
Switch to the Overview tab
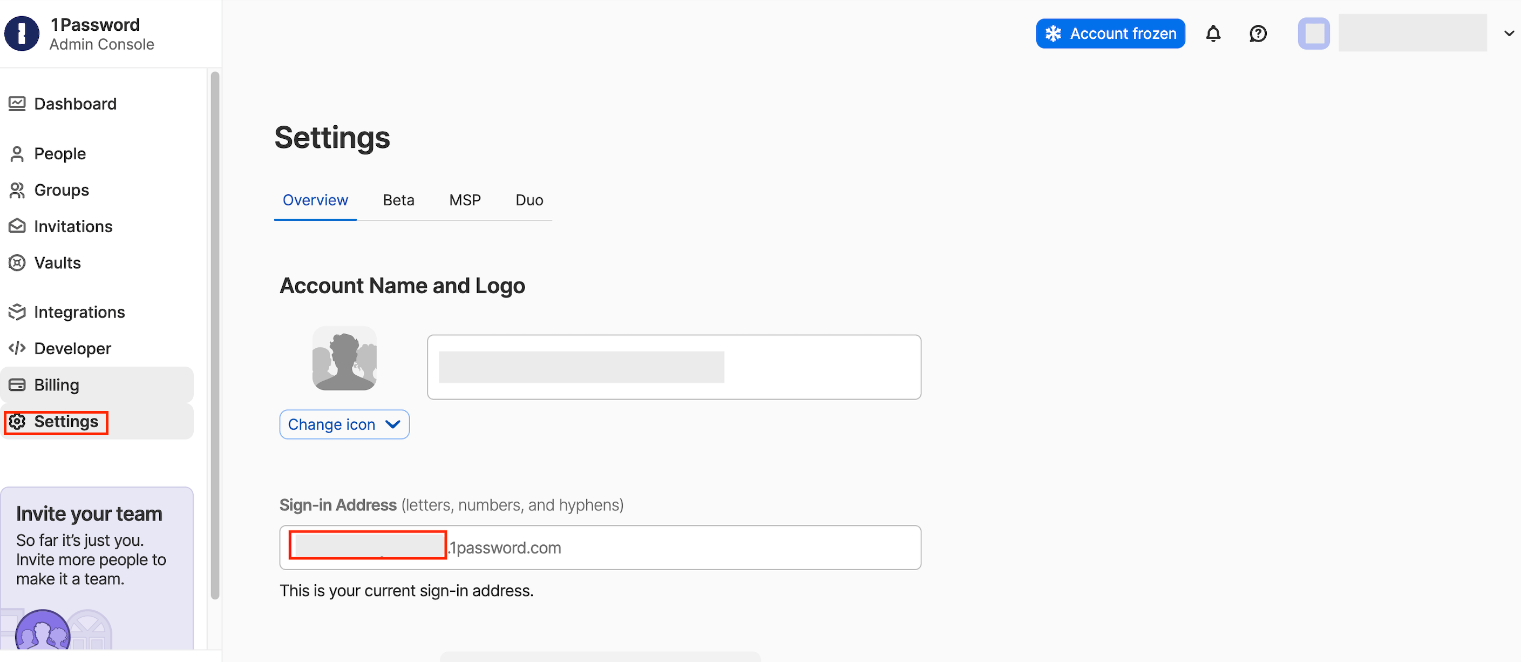click(315, 200)
